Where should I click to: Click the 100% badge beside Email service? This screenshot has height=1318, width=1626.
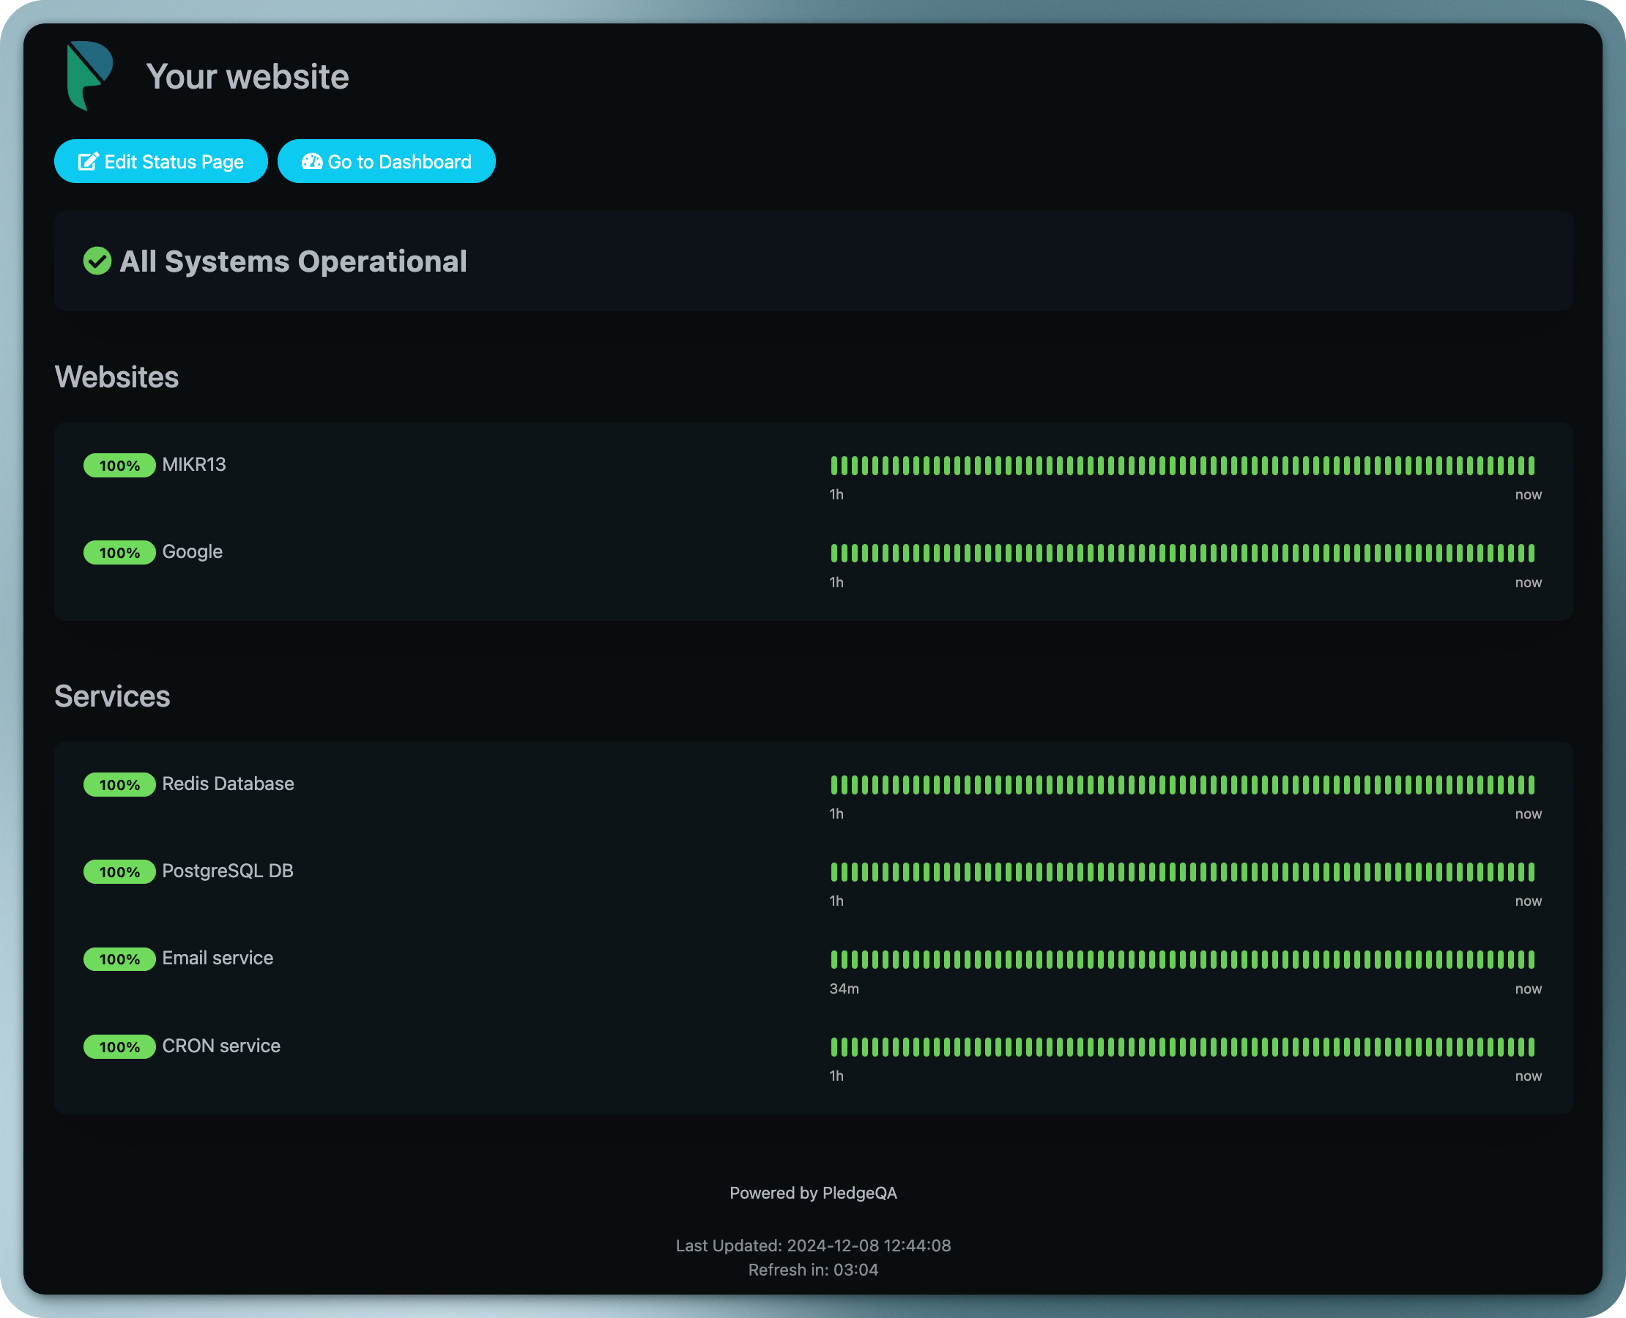[120, 960]
